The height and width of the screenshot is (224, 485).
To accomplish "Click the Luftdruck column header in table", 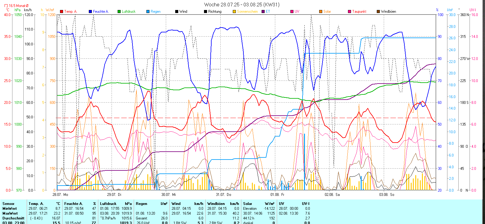I will (x=108, y=204).
